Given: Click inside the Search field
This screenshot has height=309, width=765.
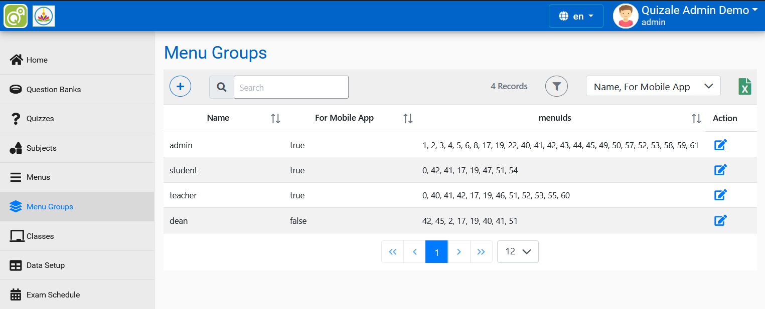Looking at the screenshot, I should [291, 87].
